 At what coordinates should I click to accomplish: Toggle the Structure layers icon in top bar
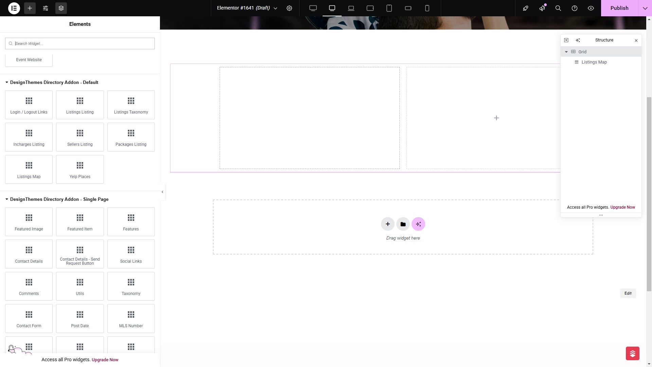[61, 8]
